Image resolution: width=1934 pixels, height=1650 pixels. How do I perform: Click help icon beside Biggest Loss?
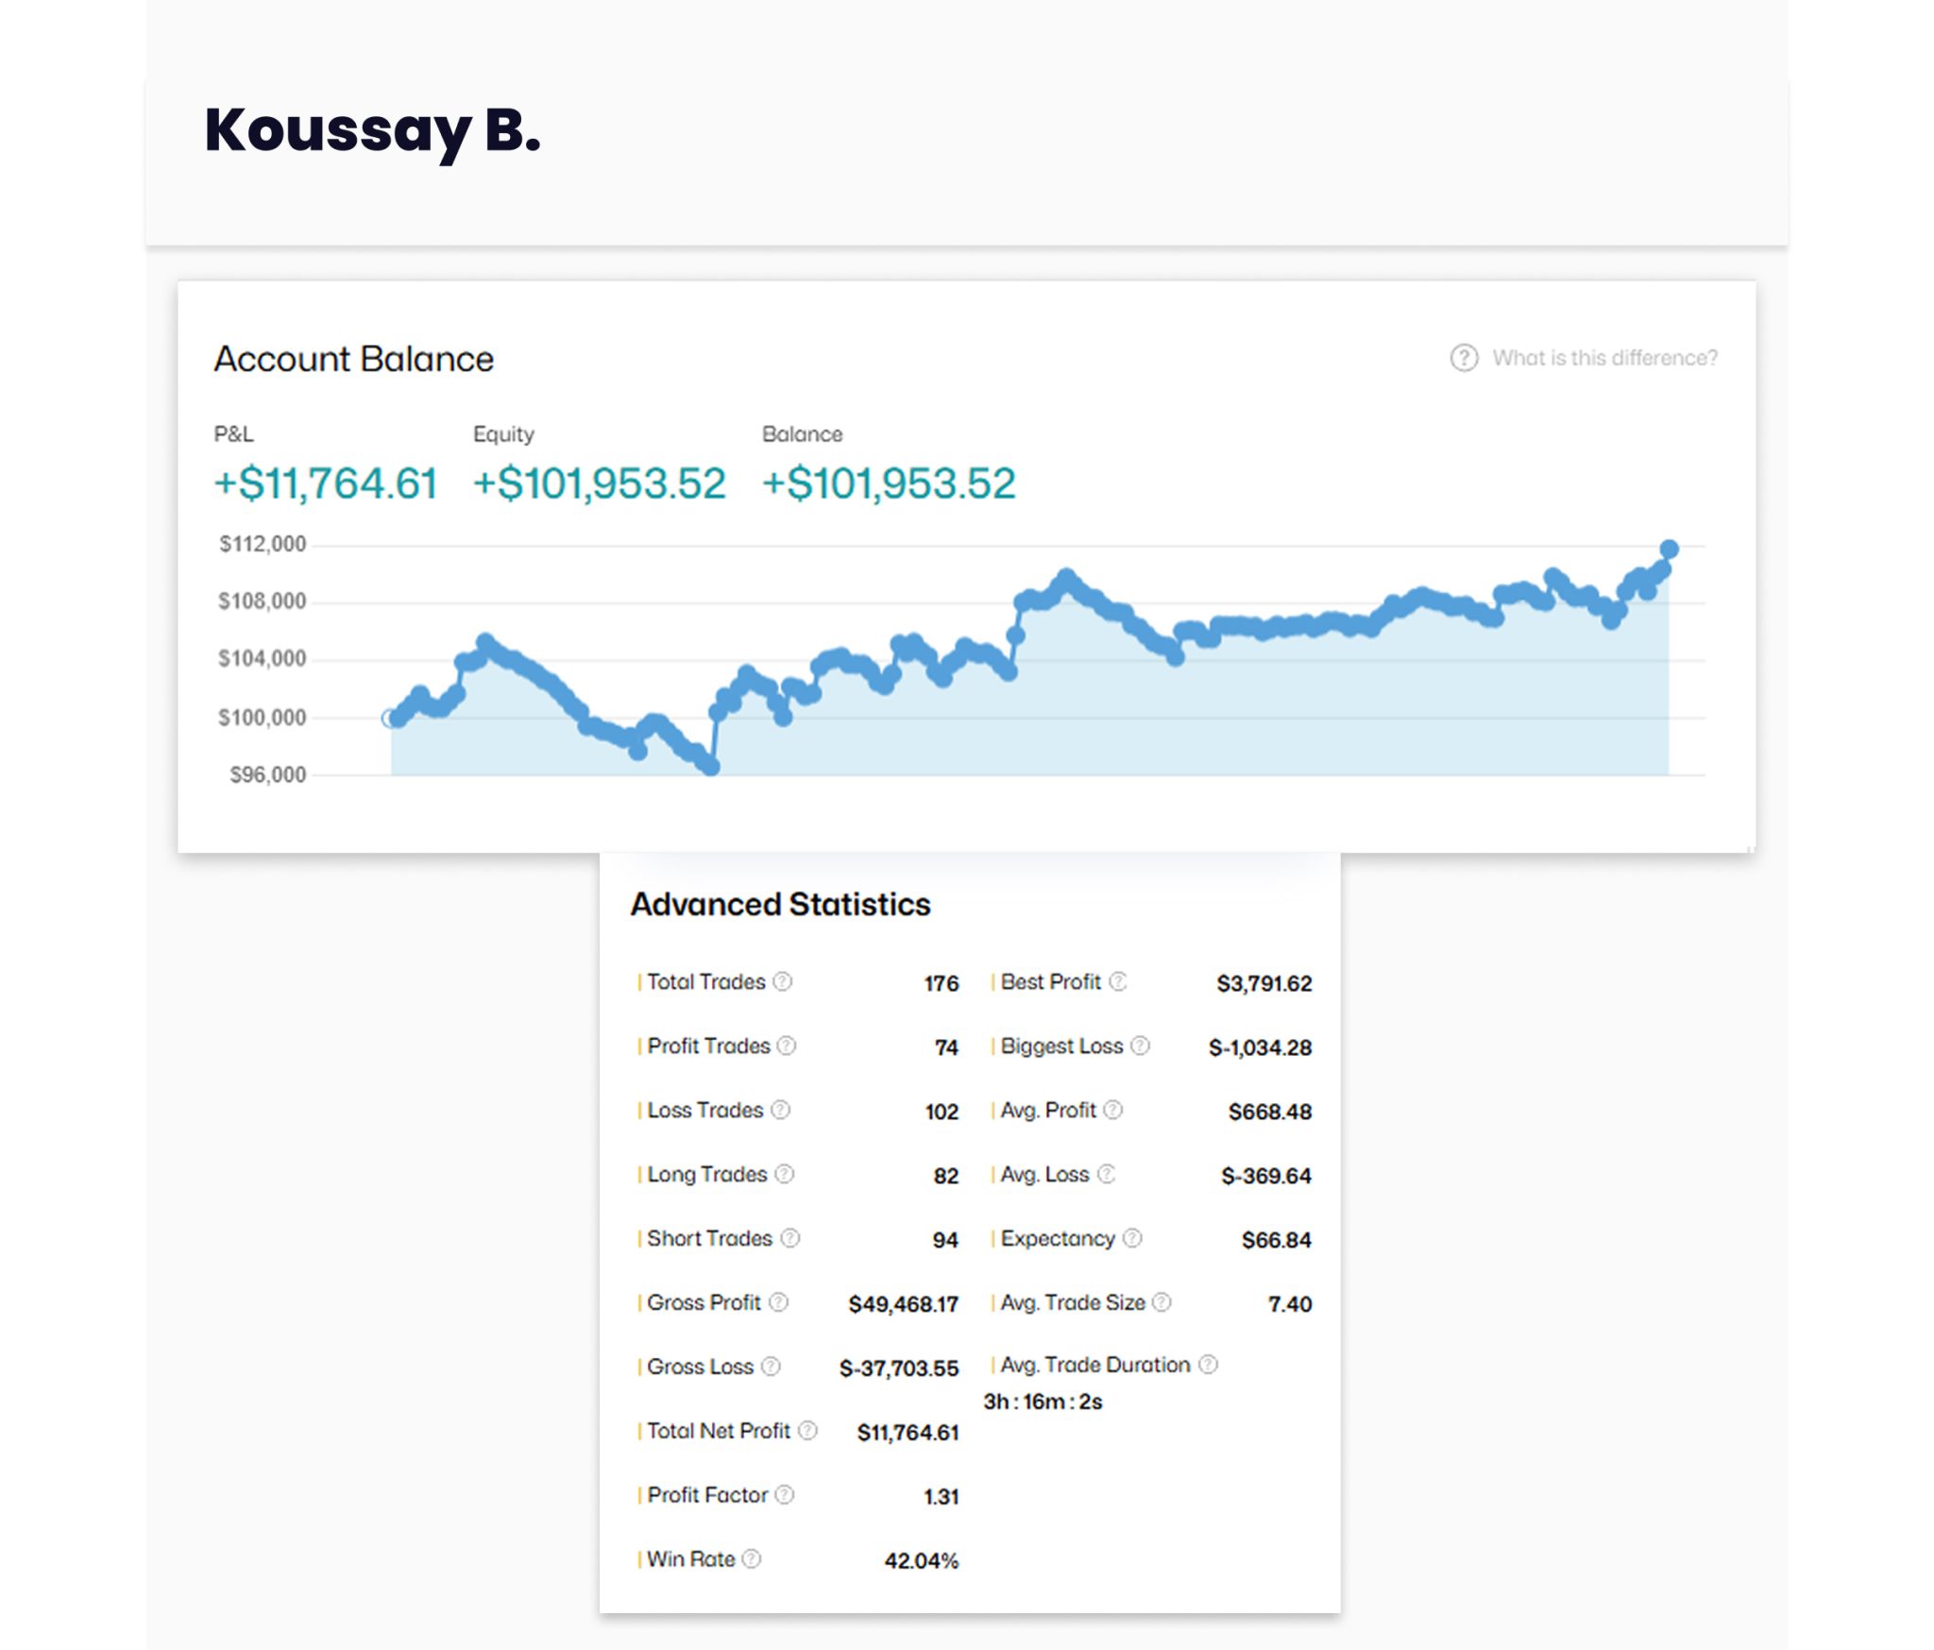tap(1141, 1046)
